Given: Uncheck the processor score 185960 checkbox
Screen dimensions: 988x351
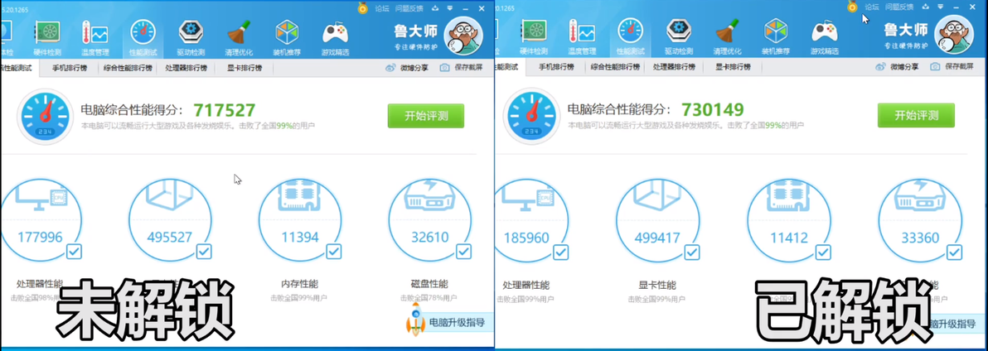Looking at the screenshot, I should point(561,252).
